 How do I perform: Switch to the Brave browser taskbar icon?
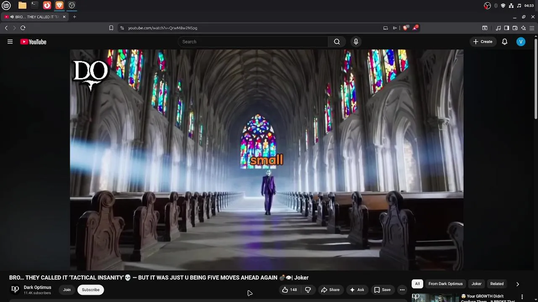pos(59,5)
